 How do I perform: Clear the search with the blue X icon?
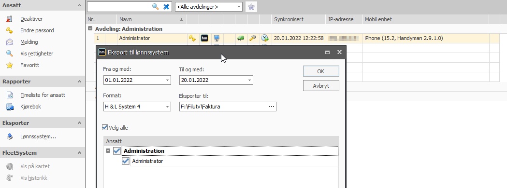click(166, 6)
